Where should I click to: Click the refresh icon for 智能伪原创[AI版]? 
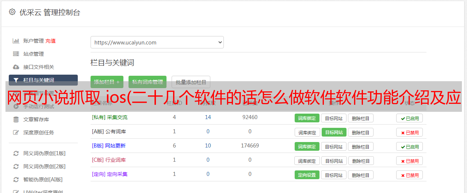pyautogui.click(x=16, y=180)
